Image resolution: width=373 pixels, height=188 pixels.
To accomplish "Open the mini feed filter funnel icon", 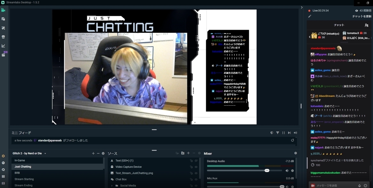I will click(278, 133).
